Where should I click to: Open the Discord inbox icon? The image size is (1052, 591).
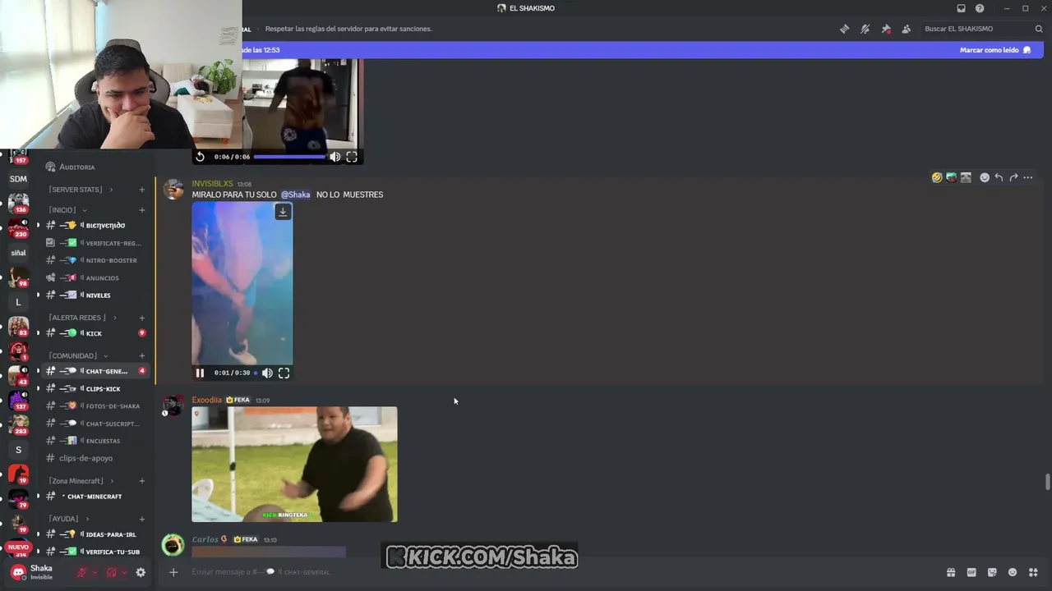click(x=961, y=8)
